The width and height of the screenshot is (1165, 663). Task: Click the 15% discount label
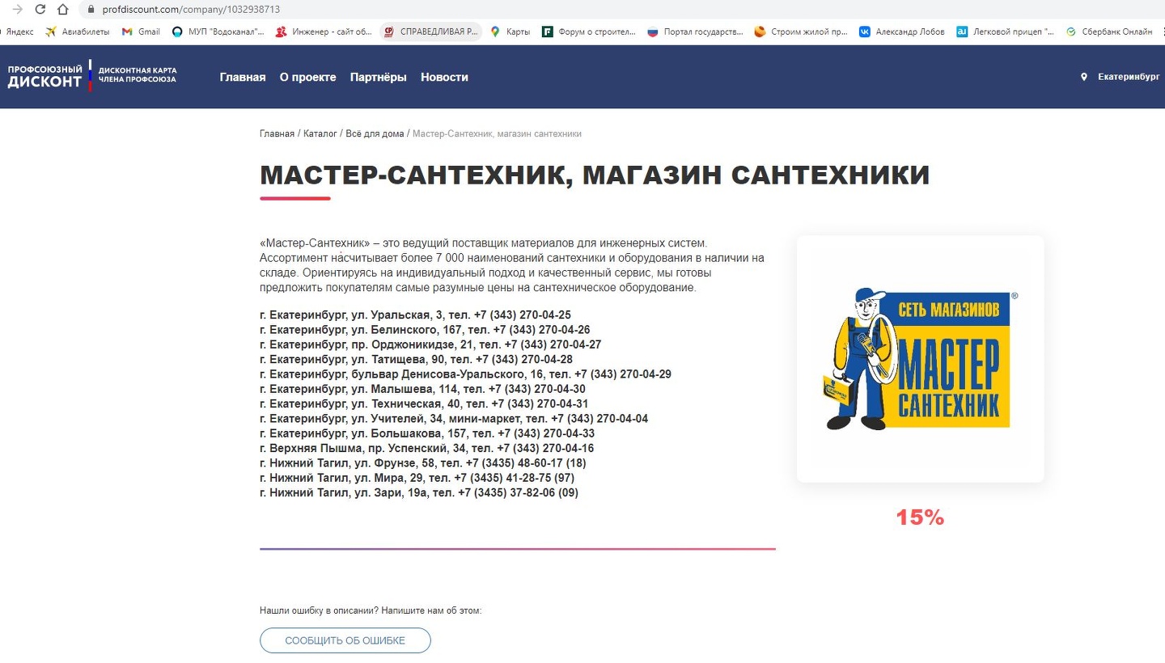pos(920,517)
